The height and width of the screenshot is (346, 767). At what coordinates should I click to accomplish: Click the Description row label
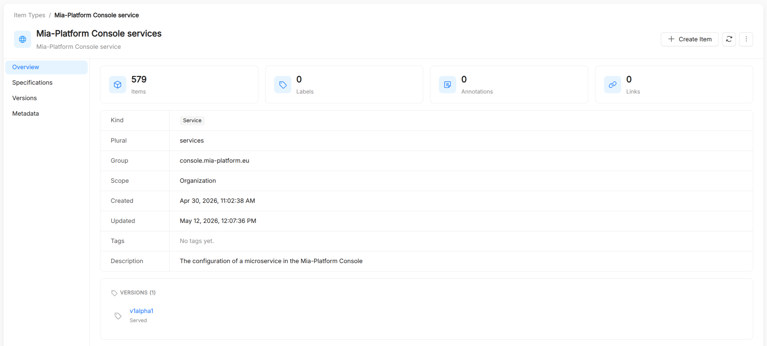pyautogui.click(x=127, y=261)
